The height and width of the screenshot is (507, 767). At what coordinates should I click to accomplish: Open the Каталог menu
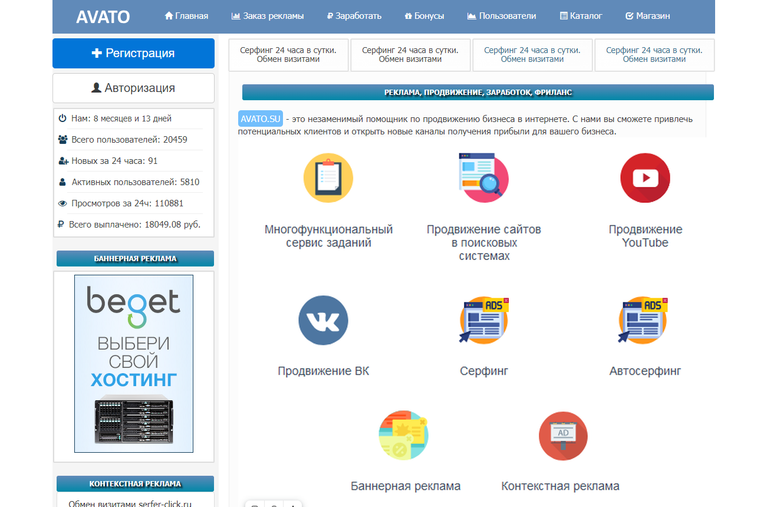coord(581,16)
